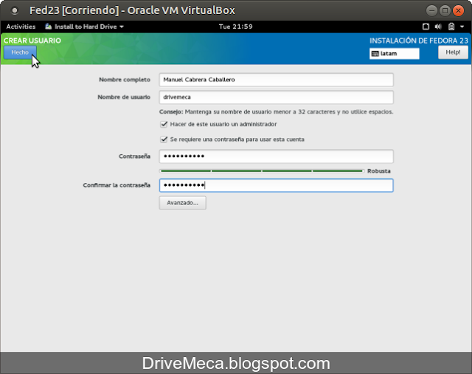The height and width of the screenshot is (374, 472).
Task: Open the clock showing Tue 21:59
Action: tap(236, 27)
